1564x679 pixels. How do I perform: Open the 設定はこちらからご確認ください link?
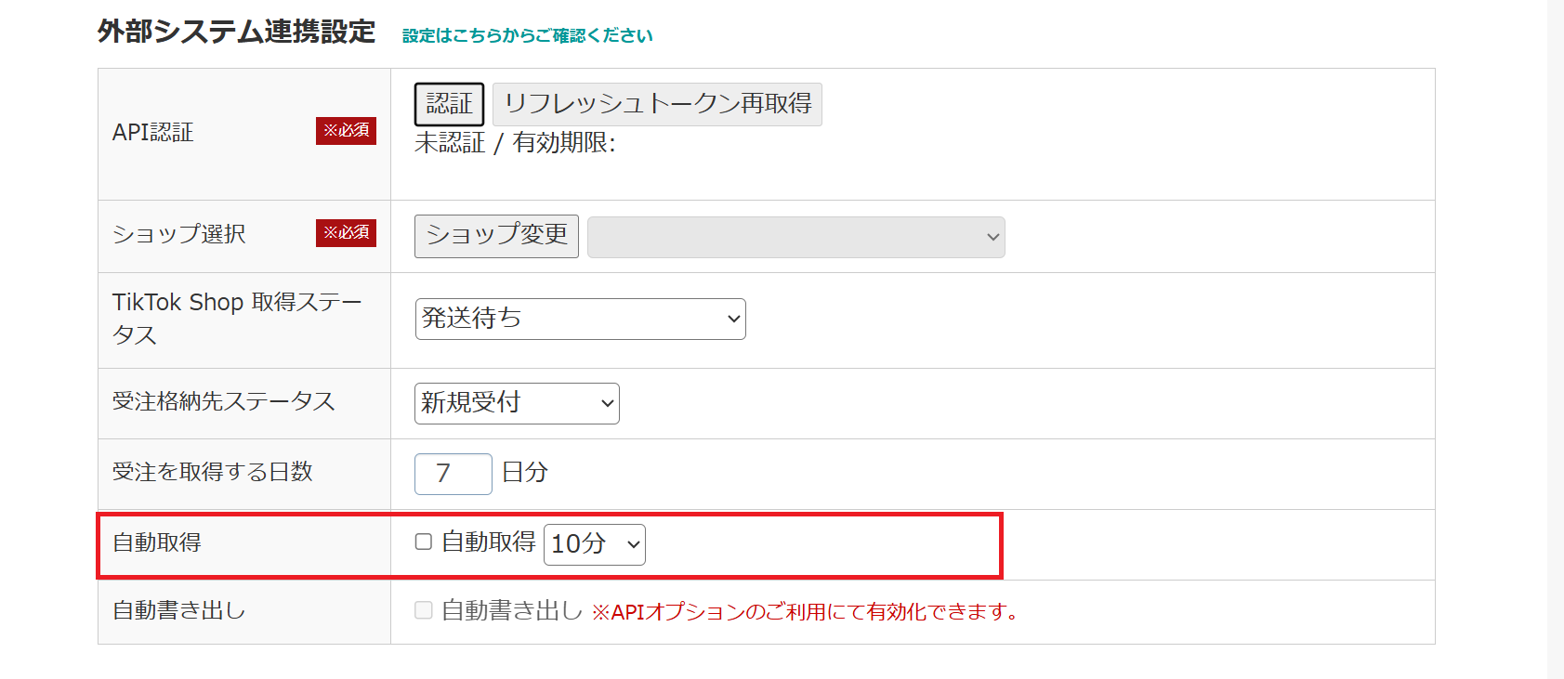(527, 35)
